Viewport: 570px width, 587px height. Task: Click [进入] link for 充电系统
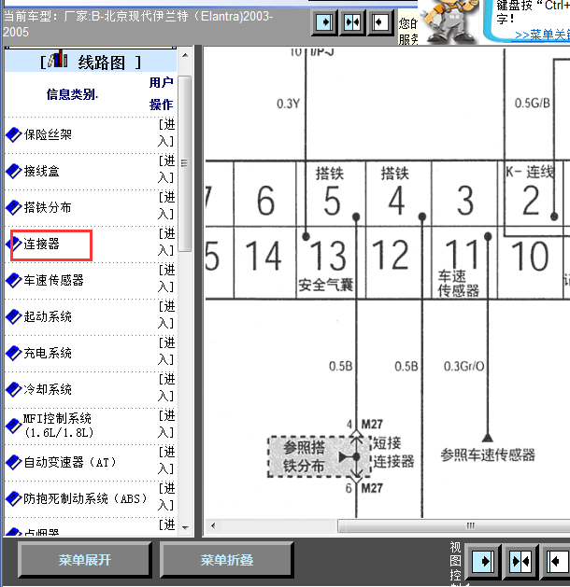[166, 351]
